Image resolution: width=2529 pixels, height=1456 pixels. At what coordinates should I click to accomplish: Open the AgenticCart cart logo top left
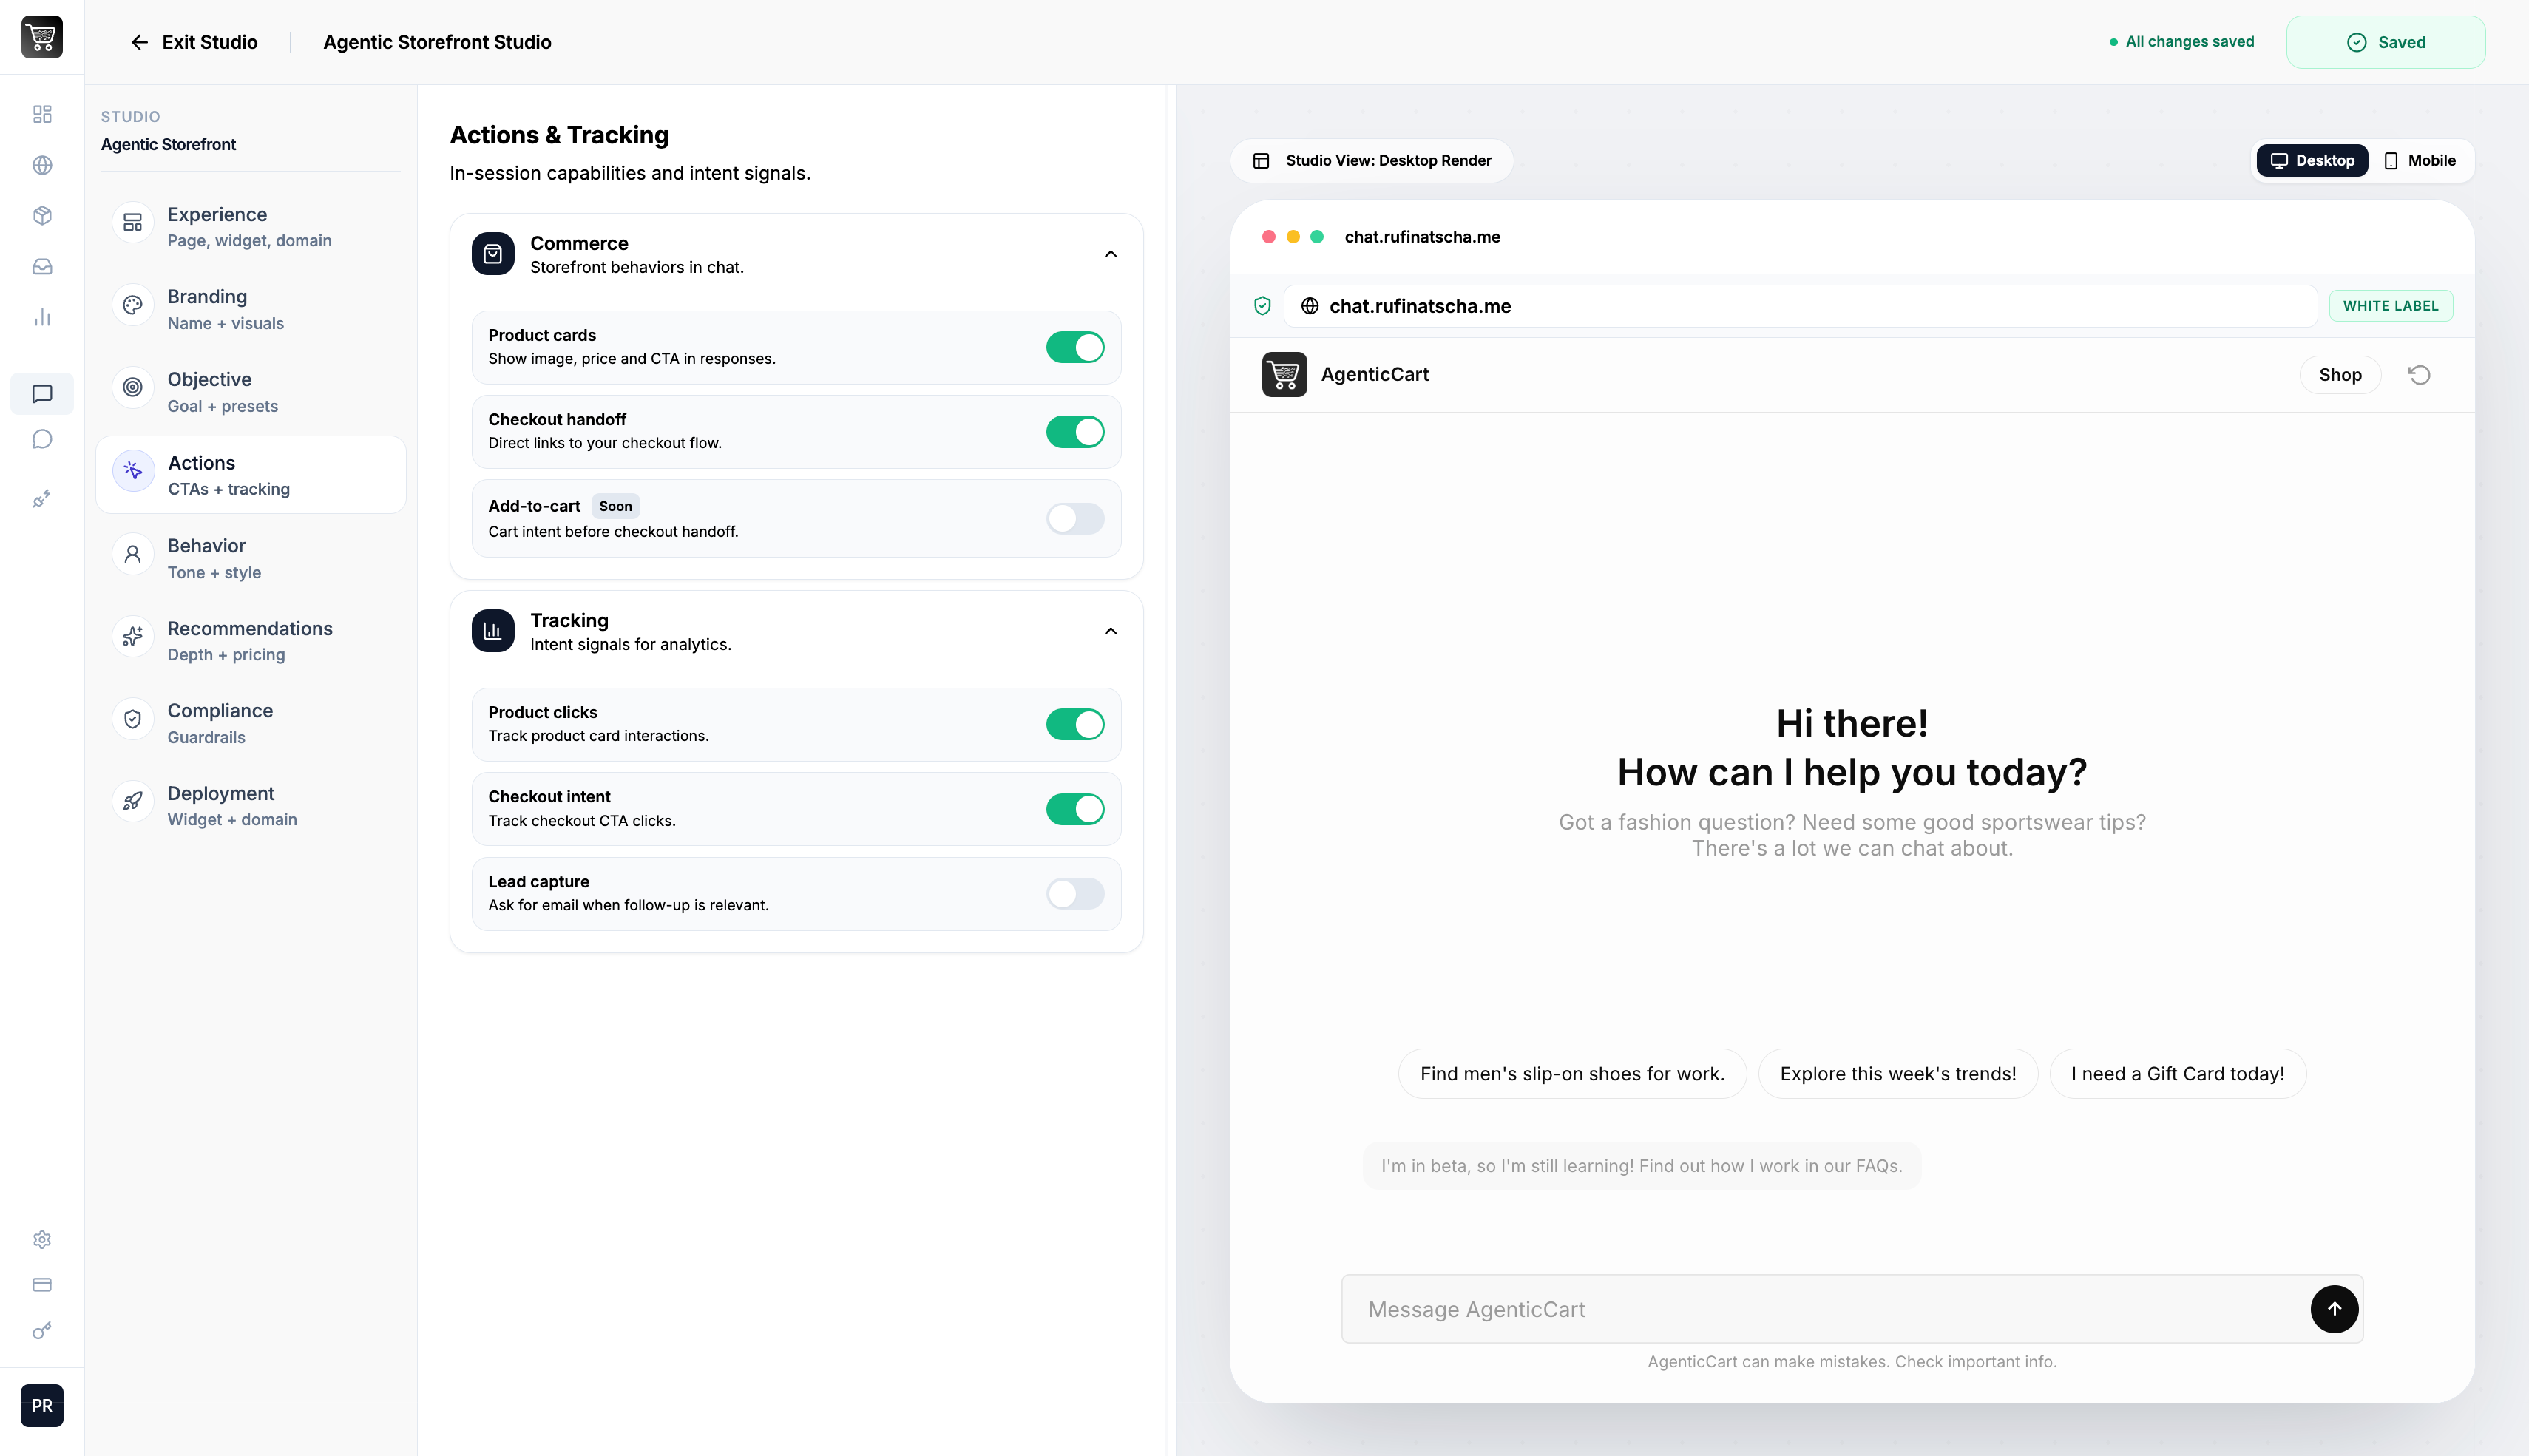42,37
